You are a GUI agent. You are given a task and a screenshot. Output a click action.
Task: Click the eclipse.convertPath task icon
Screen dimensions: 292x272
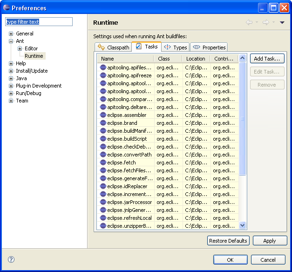pyautogui.click(x=103, y=155)
